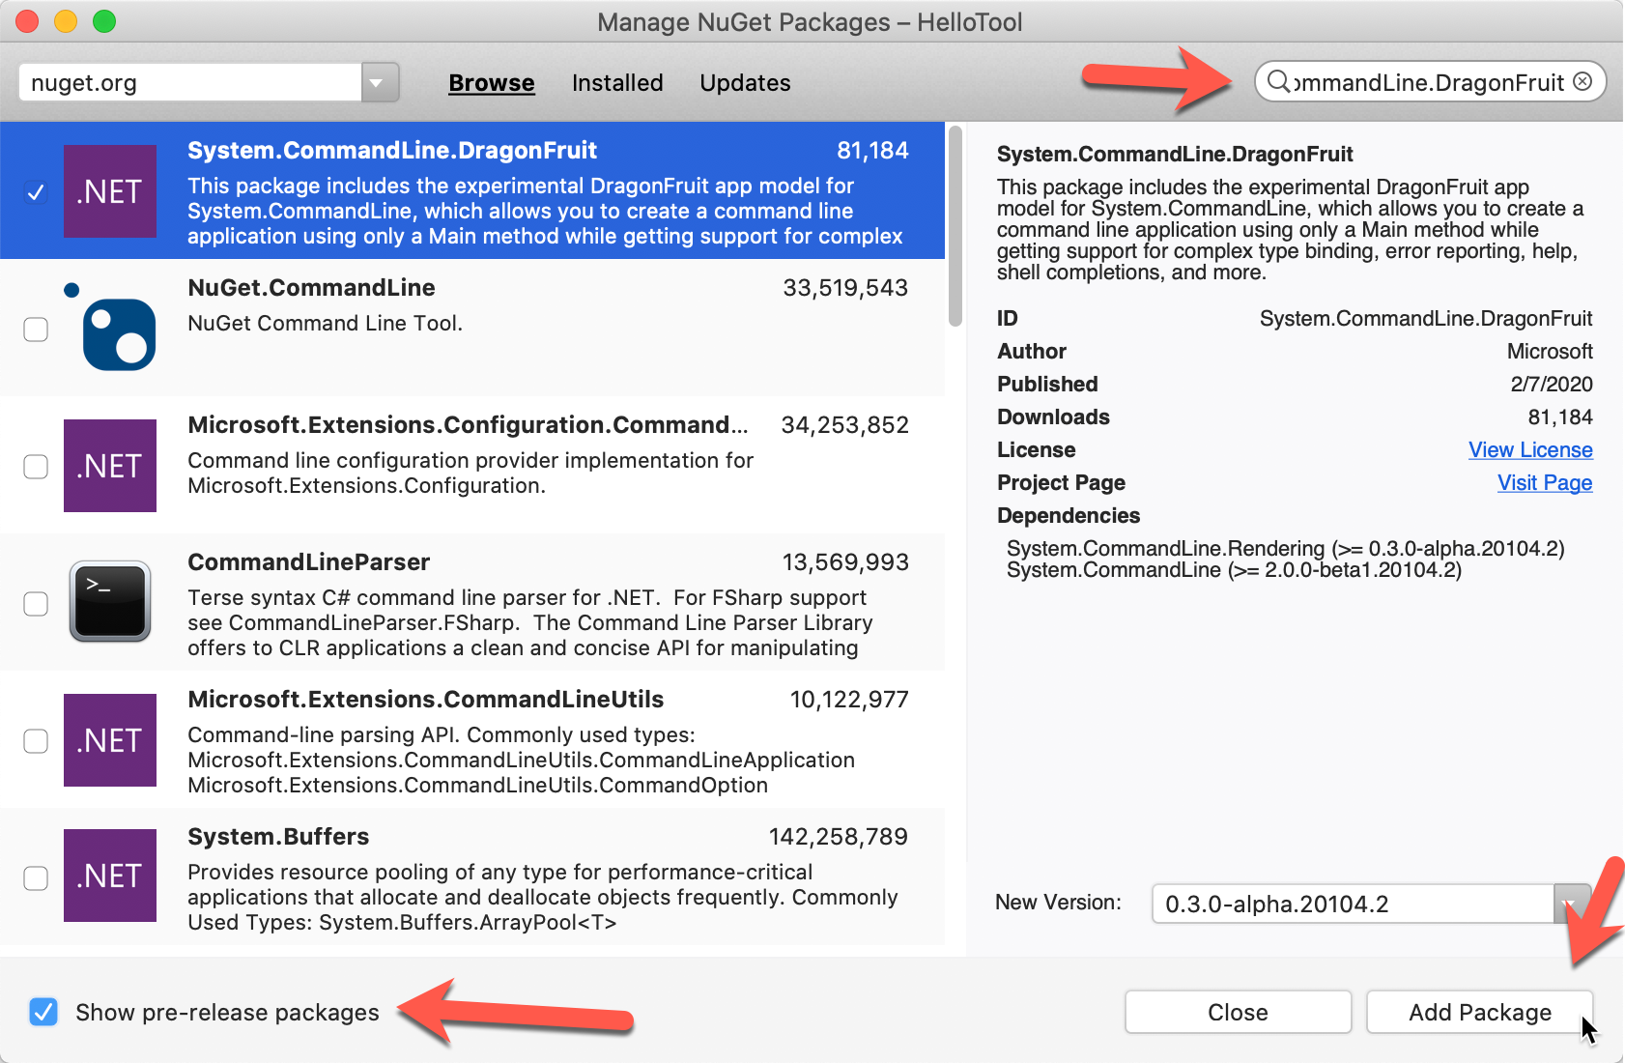Click the Add Package button

(1479, 1012)
